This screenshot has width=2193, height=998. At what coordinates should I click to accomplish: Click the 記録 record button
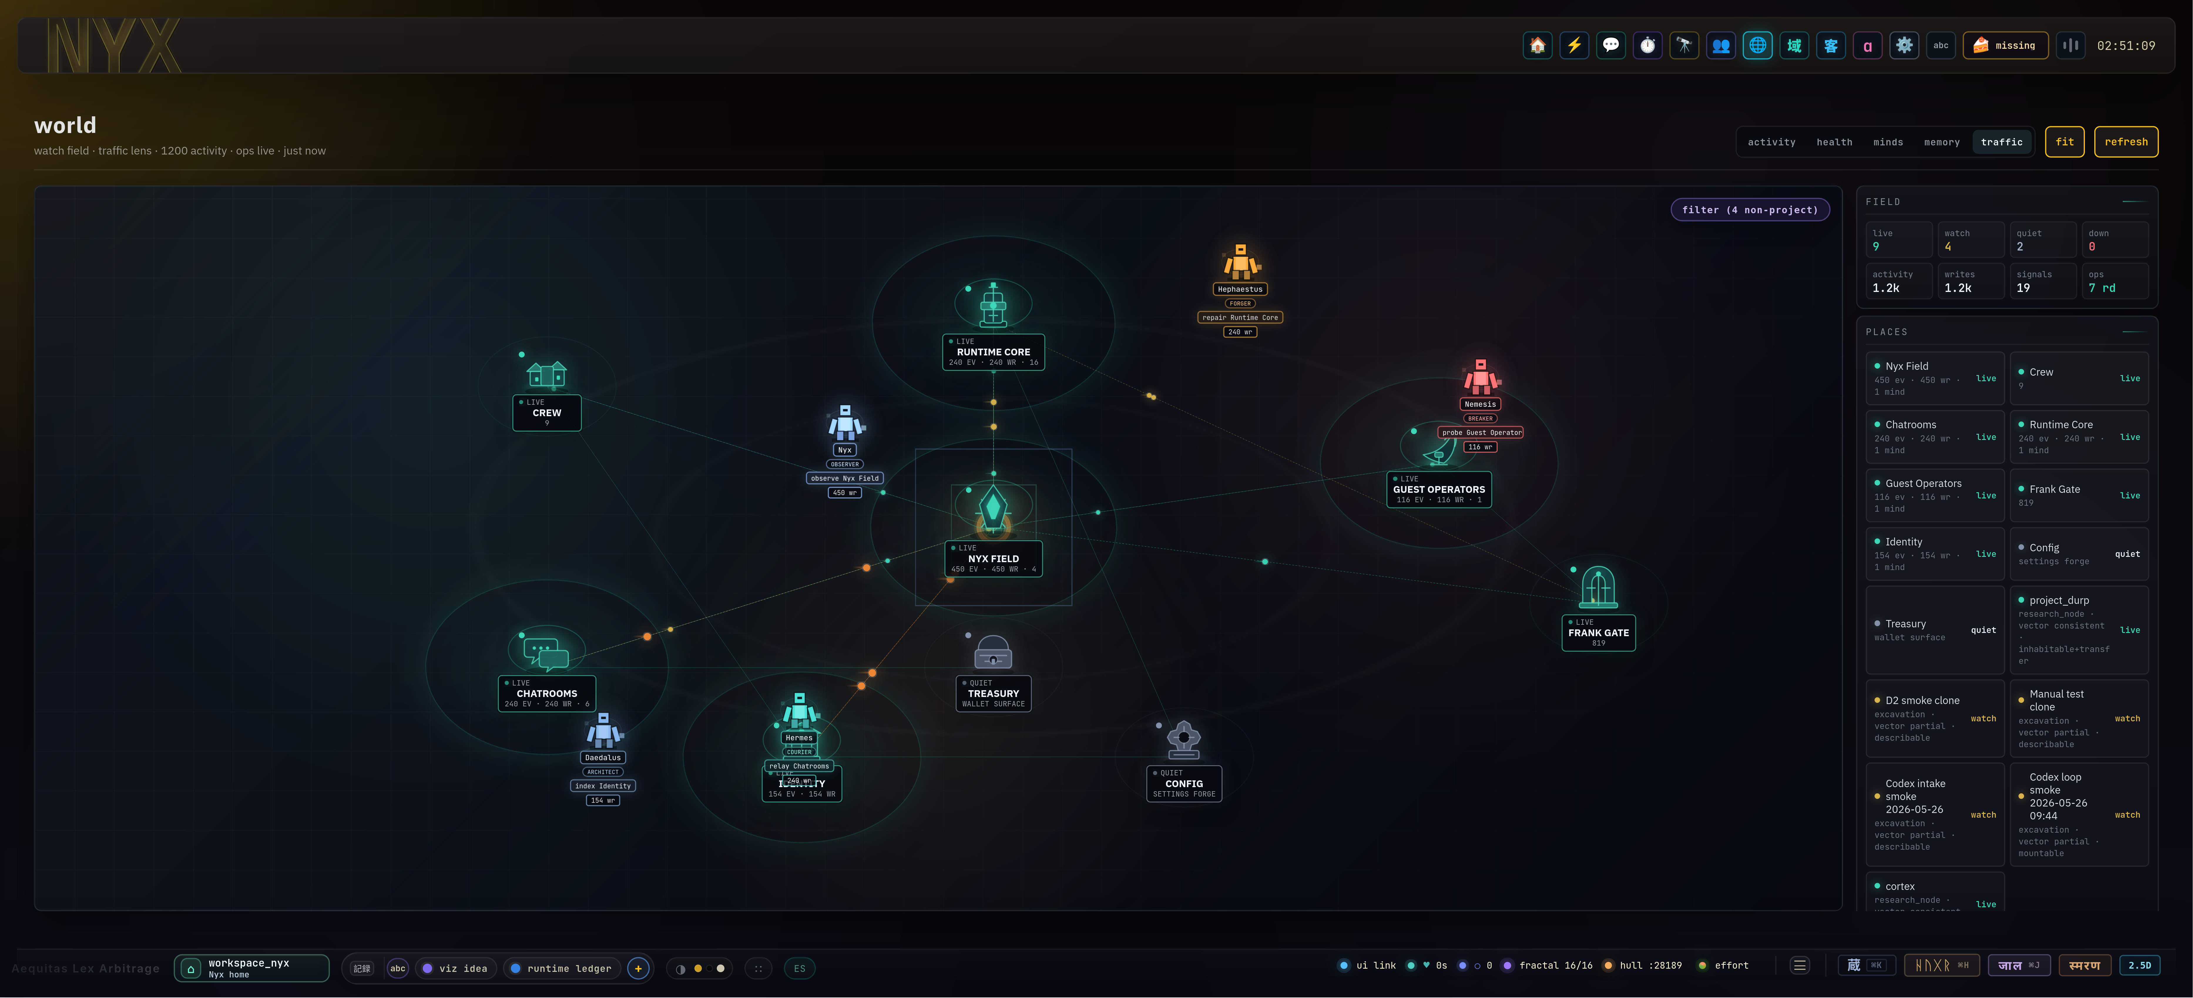click(362, 968)
